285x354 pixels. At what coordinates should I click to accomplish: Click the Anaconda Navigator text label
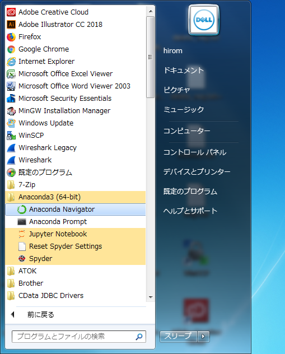click(x=62, y=209)
